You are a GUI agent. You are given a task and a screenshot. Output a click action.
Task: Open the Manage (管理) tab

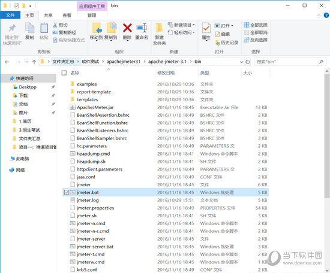[92, 15]
